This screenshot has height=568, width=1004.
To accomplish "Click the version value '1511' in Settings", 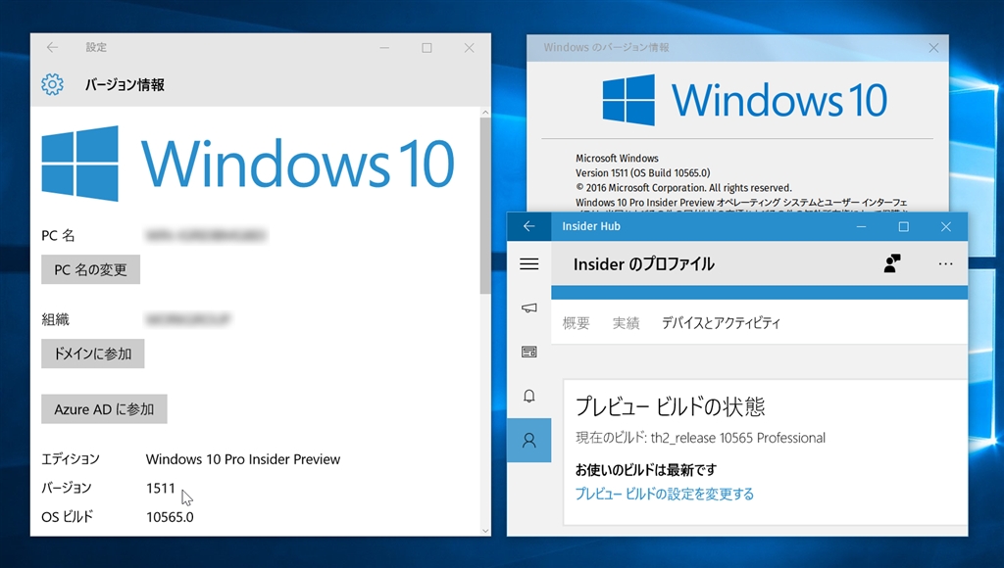I will pos(160,488).
